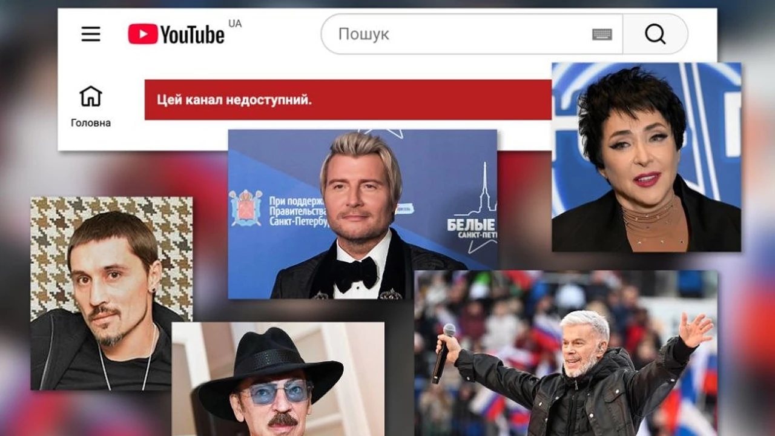Click the YouTube logo

pyautogui.click(x=177, y=34)
